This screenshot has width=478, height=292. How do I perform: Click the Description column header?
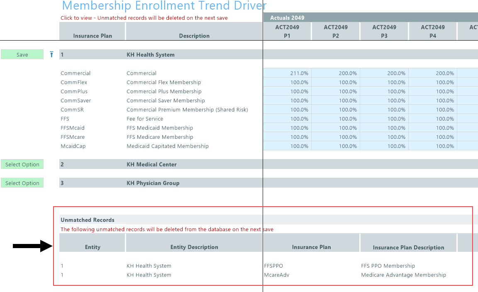coord(194,31)
